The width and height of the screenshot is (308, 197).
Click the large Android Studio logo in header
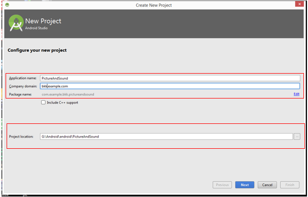tap(16, 23)
